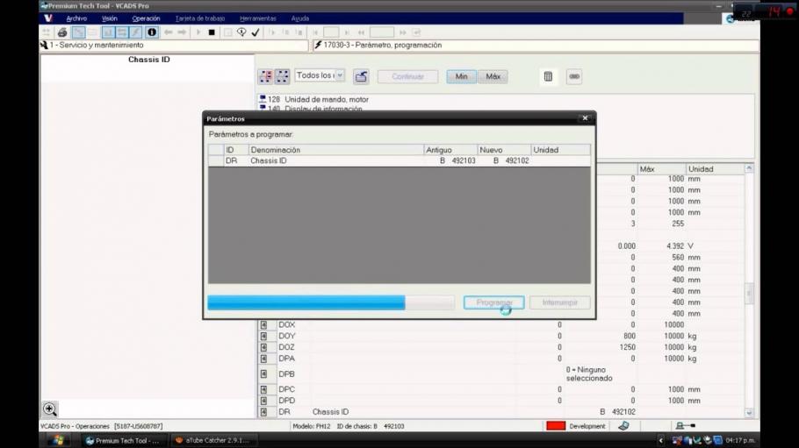
Task: Click the forward arrow toolbar icon
Action: (182, 32)
